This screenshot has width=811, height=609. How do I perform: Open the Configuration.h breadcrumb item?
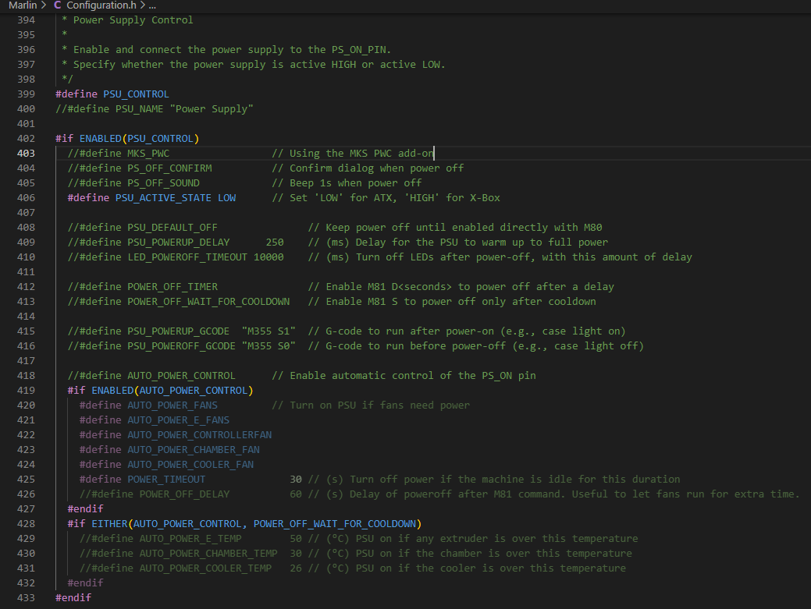[101, 5]
